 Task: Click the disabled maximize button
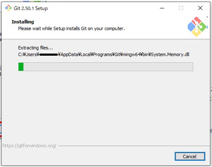tap(181, 8)
